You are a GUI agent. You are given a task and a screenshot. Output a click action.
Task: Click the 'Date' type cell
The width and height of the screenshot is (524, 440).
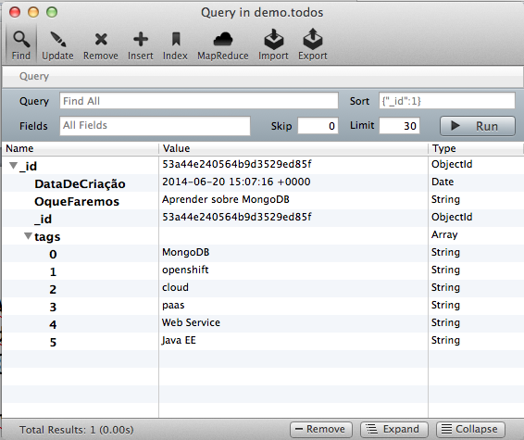(443, 182)
